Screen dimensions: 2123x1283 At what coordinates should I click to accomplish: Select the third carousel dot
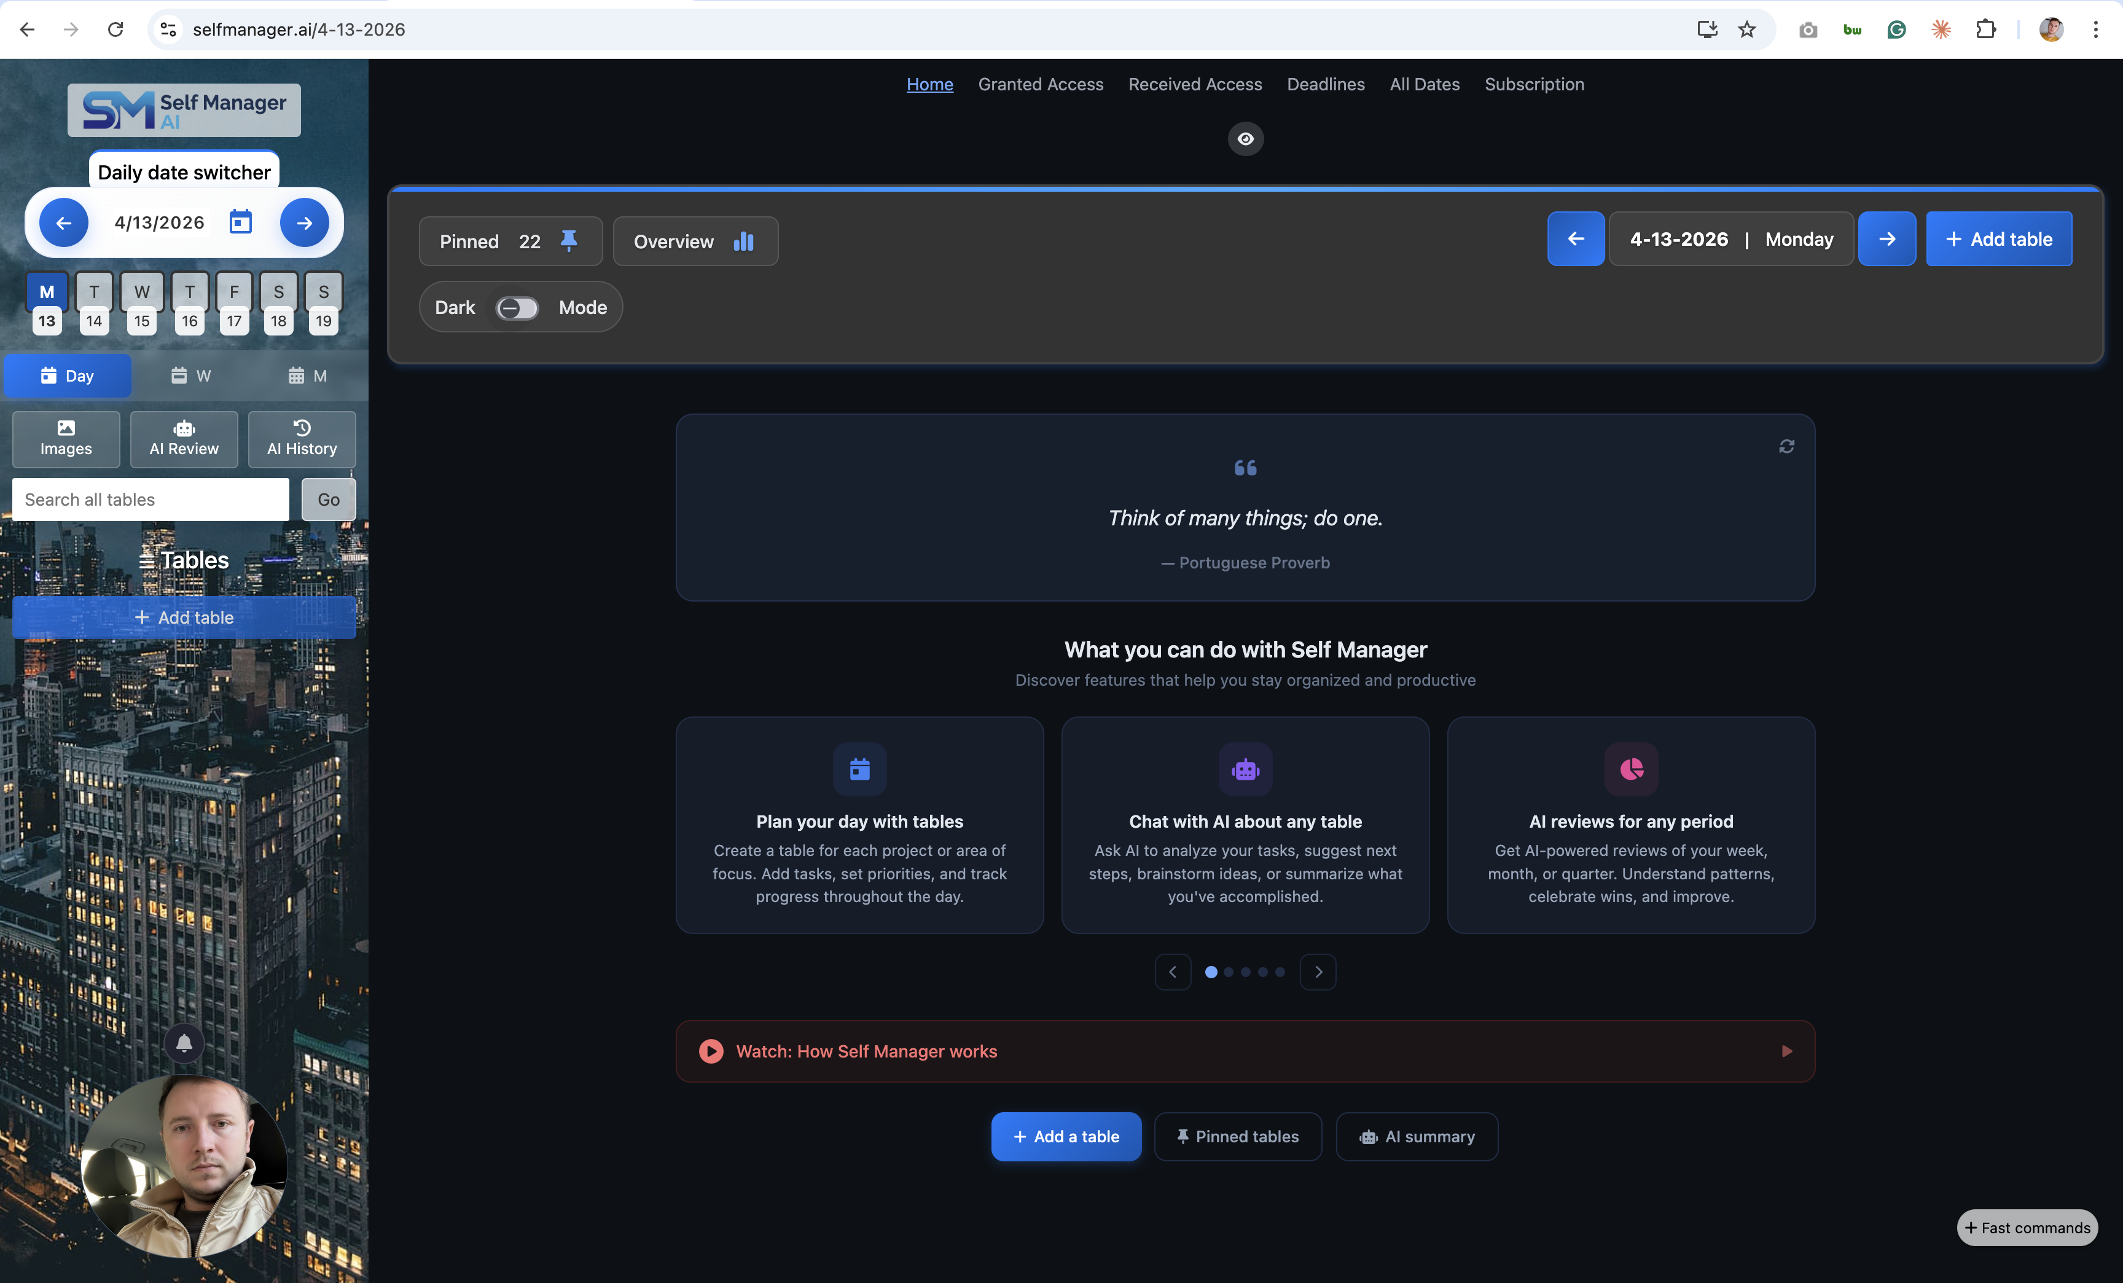tap(1245, 971)
